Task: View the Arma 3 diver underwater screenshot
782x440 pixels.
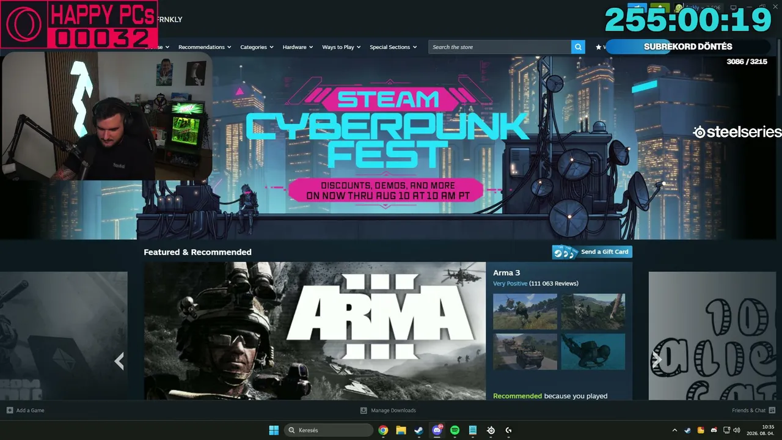Action: pos(593,351)
